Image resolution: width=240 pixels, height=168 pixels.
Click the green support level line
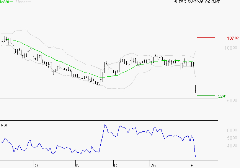coord(206,96)
